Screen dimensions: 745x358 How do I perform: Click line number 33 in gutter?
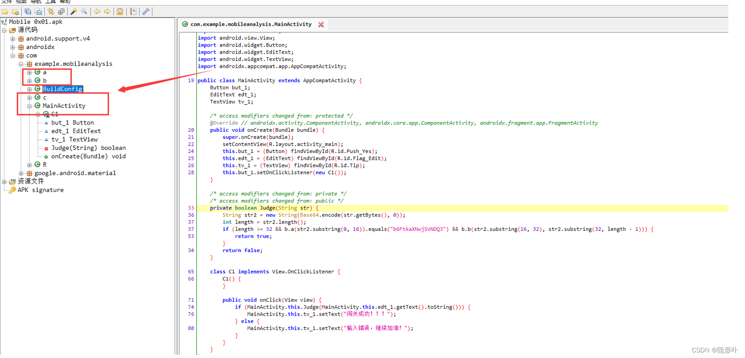click(x=191, y=208)
